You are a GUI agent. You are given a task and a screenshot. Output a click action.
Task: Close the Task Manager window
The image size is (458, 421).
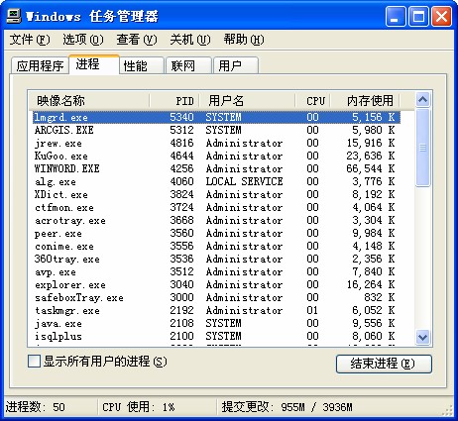(441, 17)
